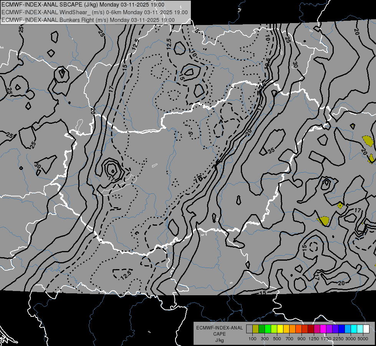Select the Bunkers Right title line
The height and width of the screenshot is (346, 376).
coord(88,20)
